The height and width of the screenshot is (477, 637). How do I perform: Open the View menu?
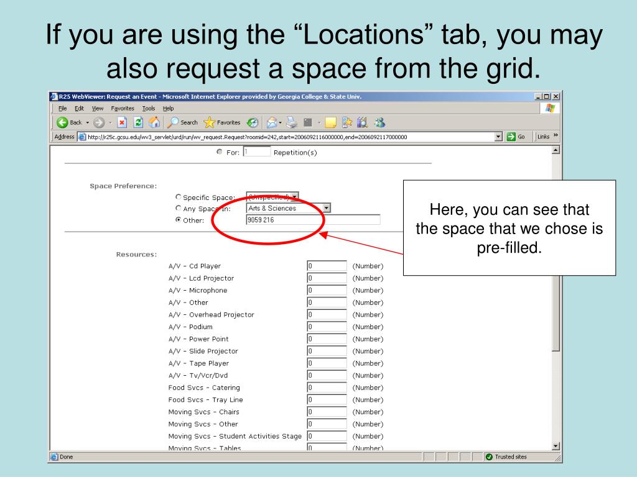point(98,108)
